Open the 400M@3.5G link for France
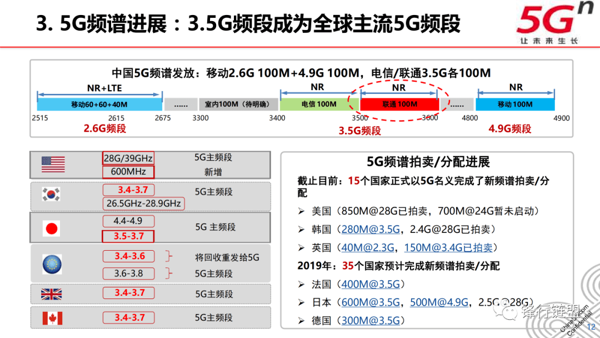 click(x=371, y=284)
